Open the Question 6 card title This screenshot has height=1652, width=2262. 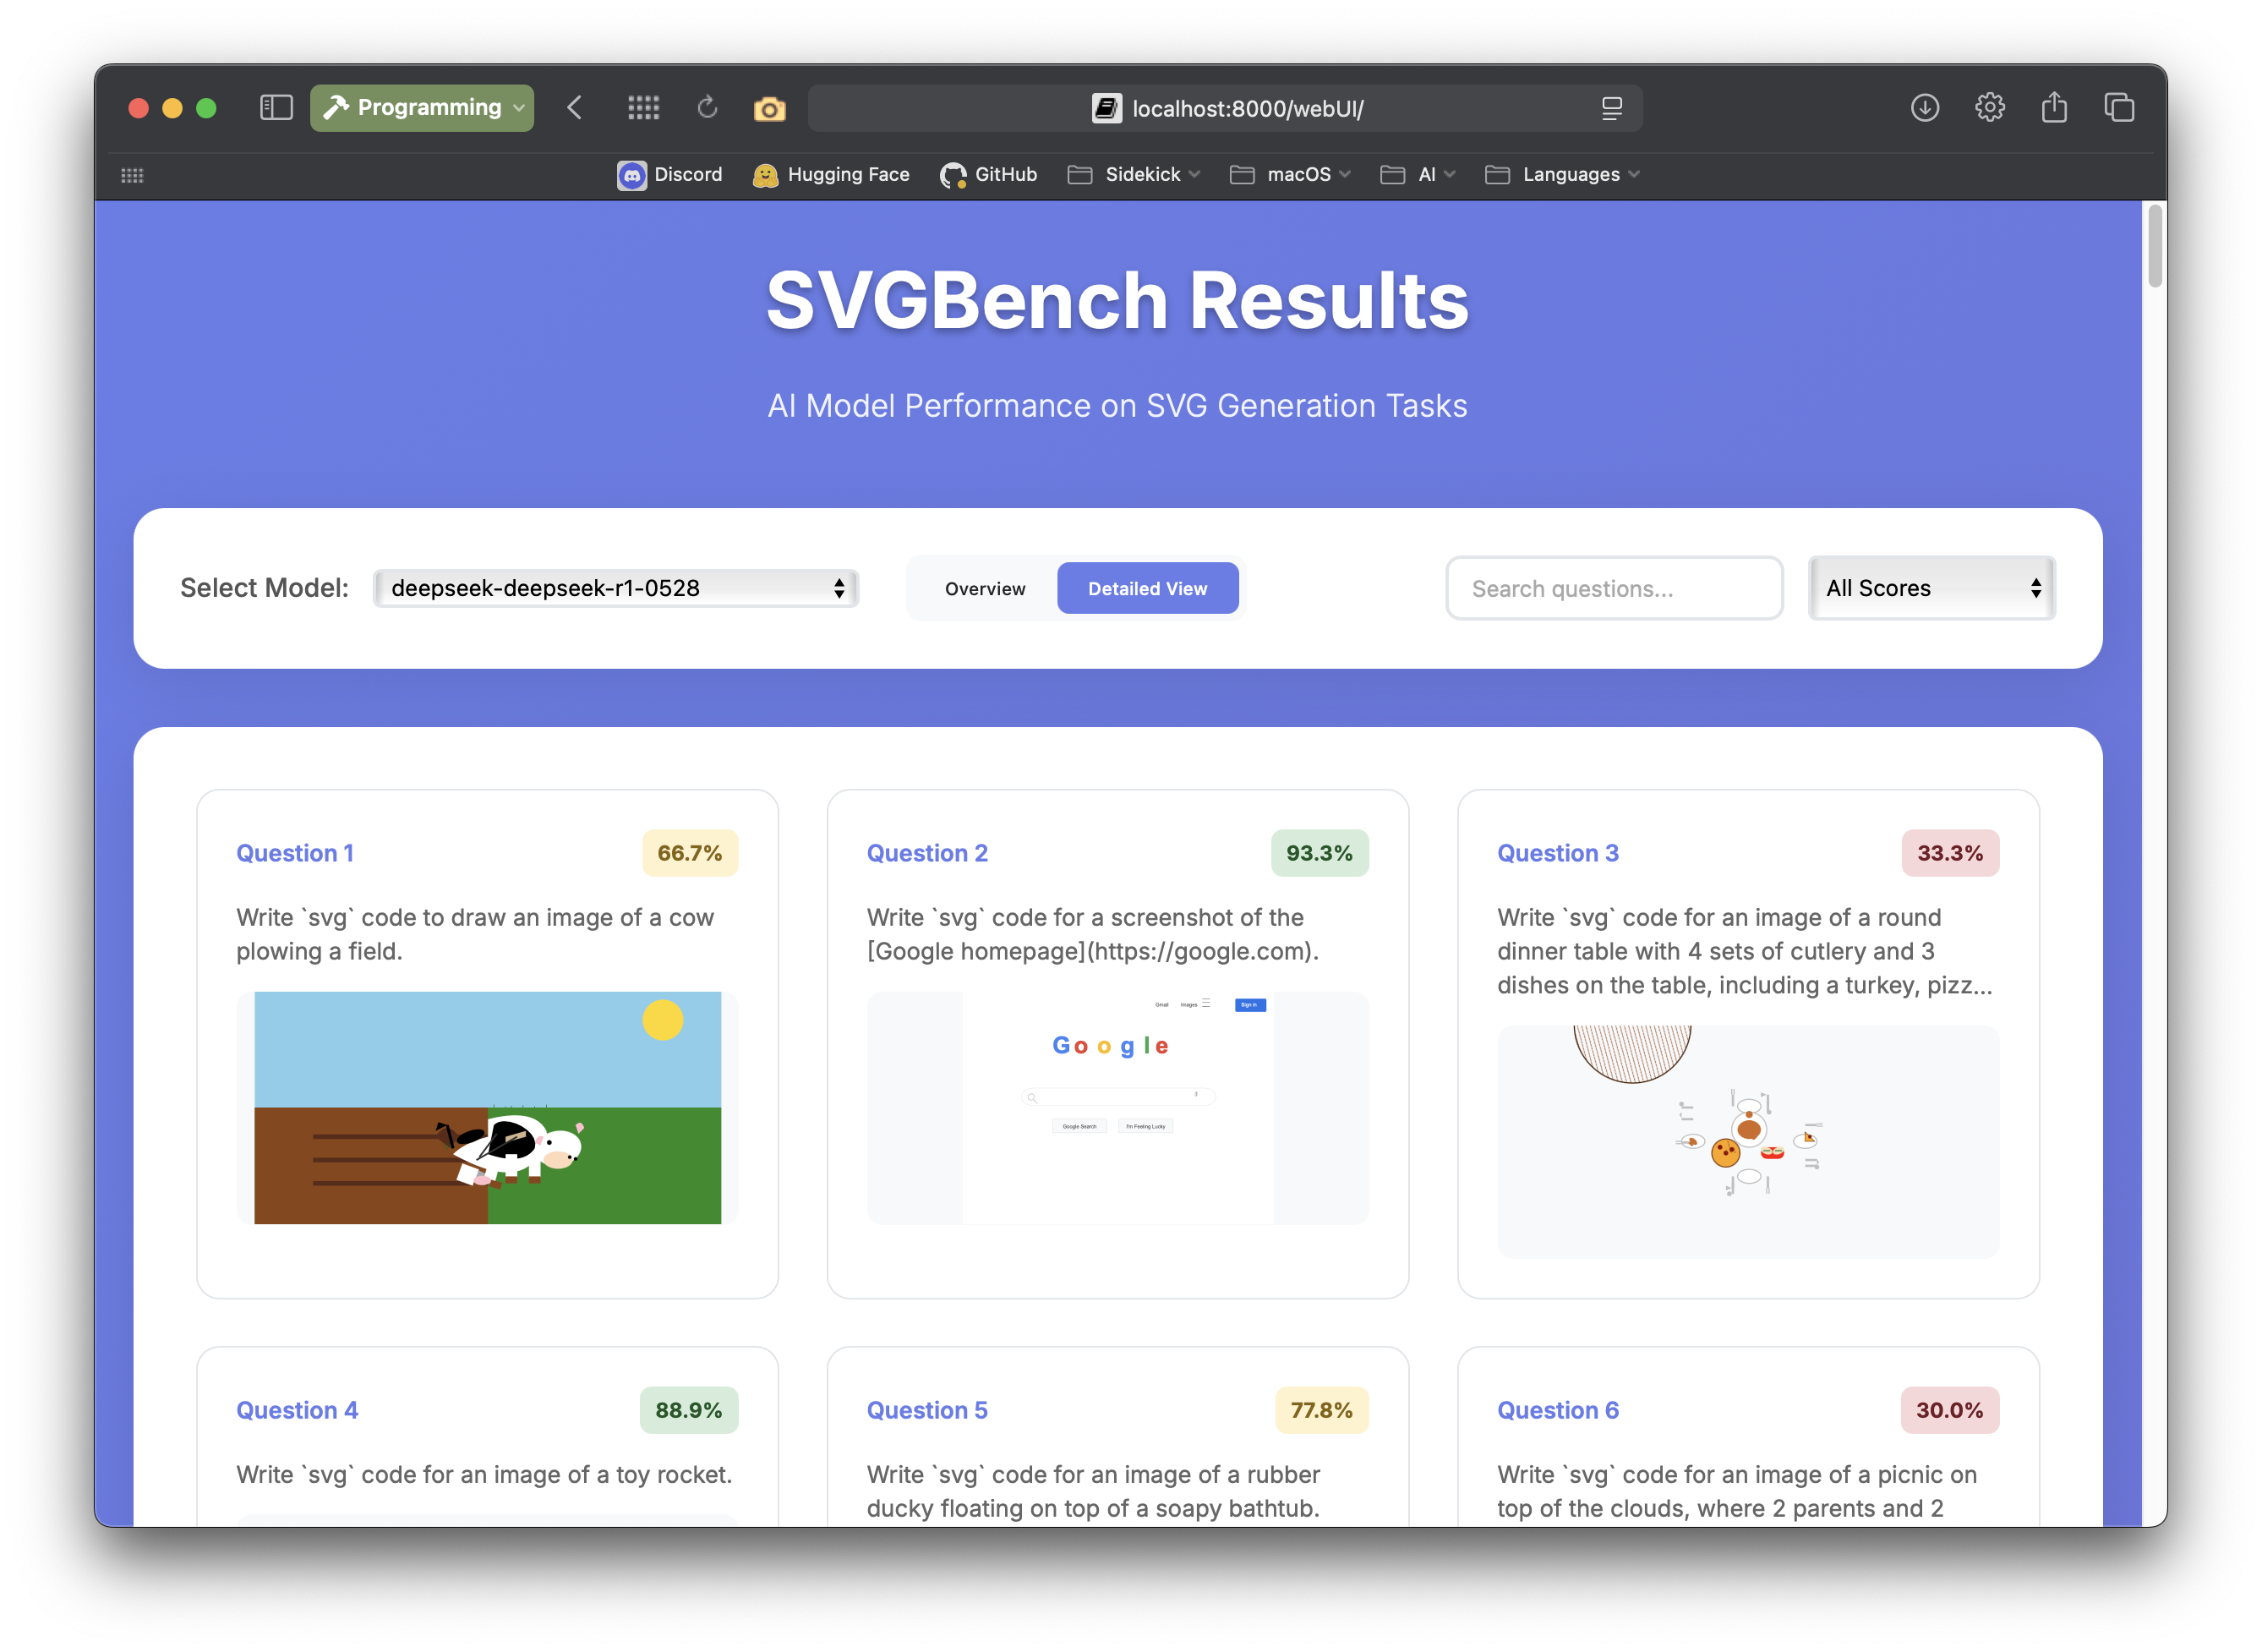coord(1557,1410)
